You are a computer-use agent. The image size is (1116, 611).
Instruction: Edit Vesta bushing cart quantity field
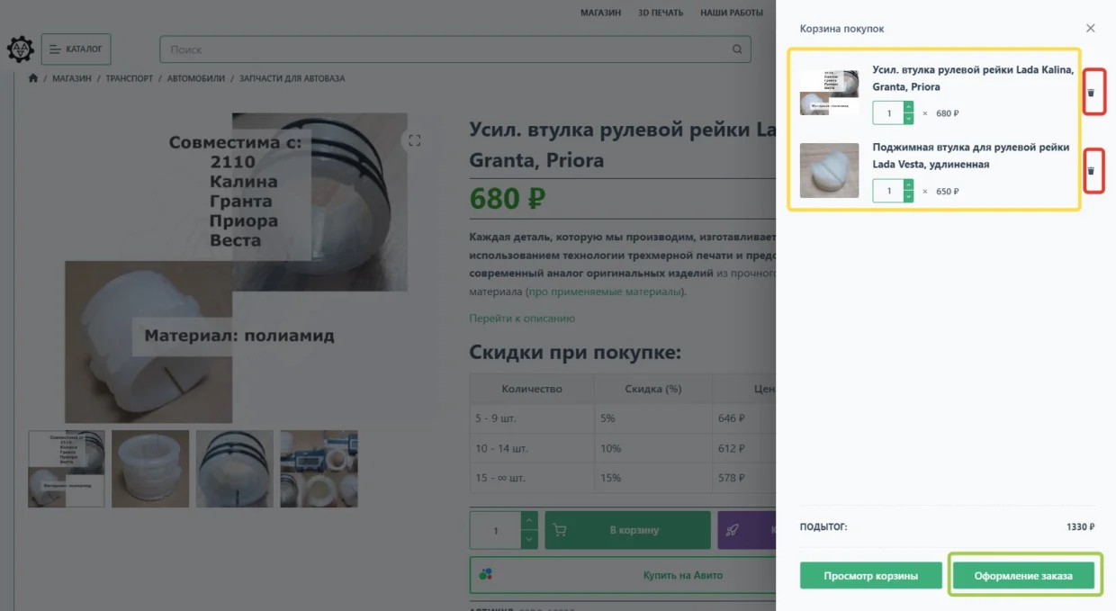point(888,191)
